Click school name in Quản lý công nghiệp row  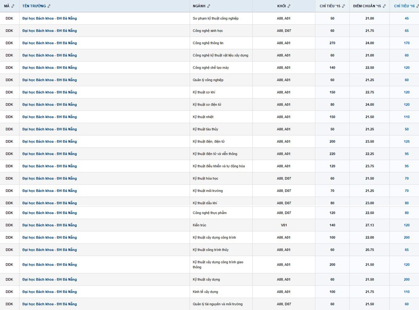pyautogui.click(x=49, y=80)
